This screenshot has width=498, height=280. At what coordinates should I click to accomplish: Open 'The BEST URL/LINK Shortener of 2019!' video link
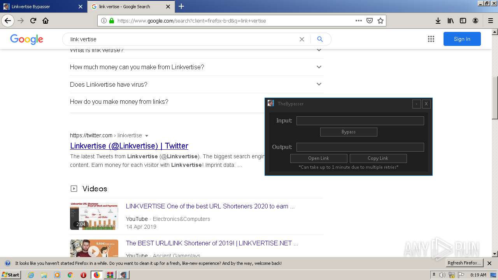coord(212,243)
